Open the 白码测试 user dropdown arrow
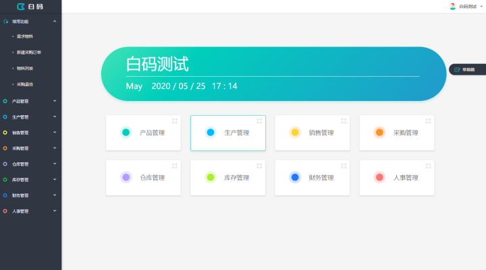This screenshot has height=270, width=486. pyautogui.click(x=481, y=6)
